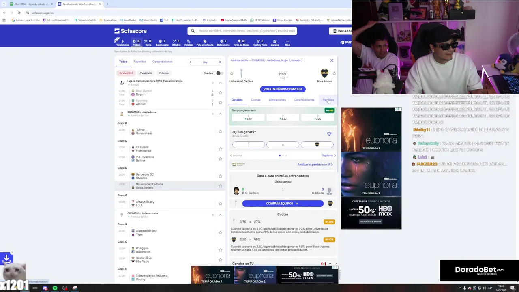Star Universidad Católica team in detail panel

tap(232, 73)
